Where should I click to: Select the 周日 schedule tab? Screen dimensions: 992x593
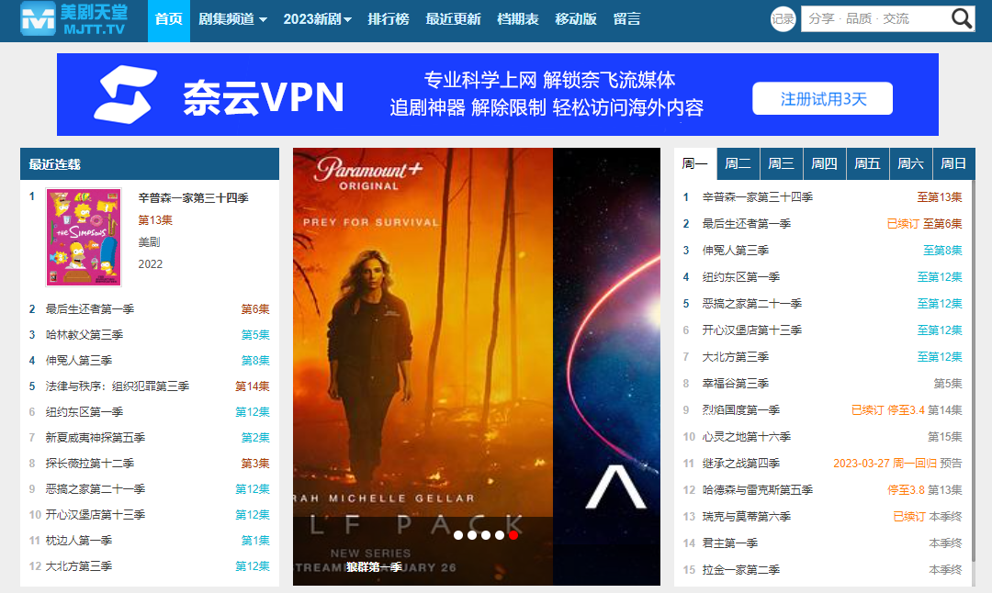click(953, 163)
